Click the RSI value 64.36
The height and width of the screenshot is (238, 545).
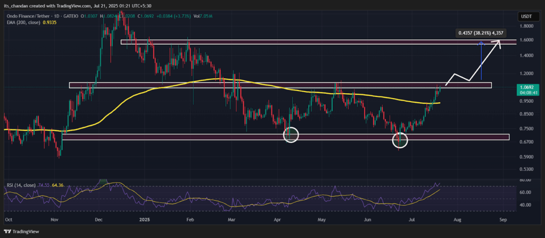56,185
